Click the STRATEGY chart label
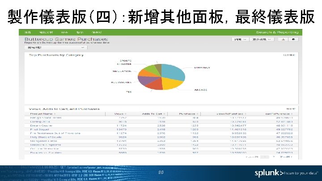The image size is (322, 181). tap(202, 67)
